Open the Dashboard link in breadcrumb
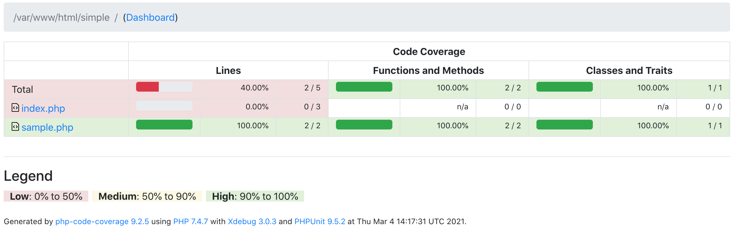The width and height of the screenshot is (732, 251). (150, 18)
